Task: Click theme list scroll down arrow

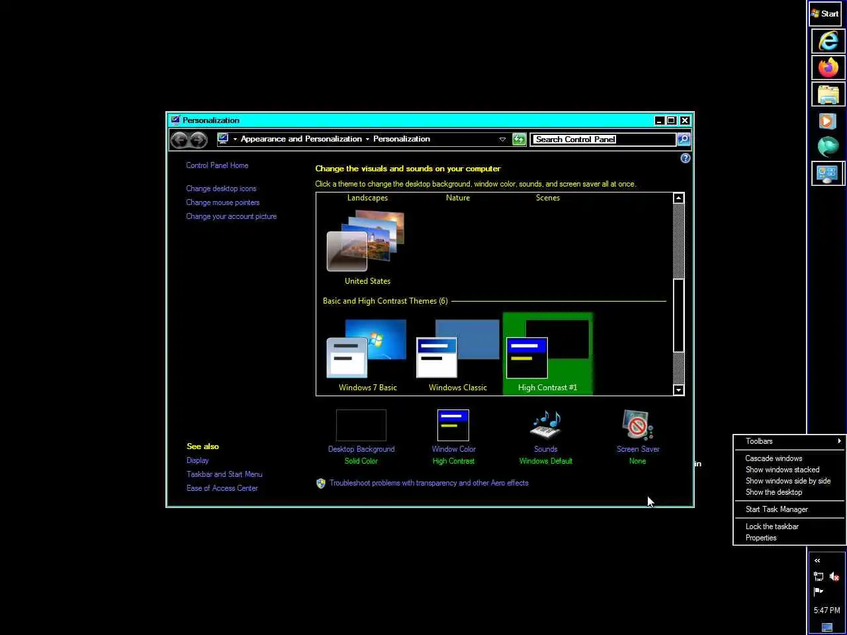Action: click(x=678, y=390)
